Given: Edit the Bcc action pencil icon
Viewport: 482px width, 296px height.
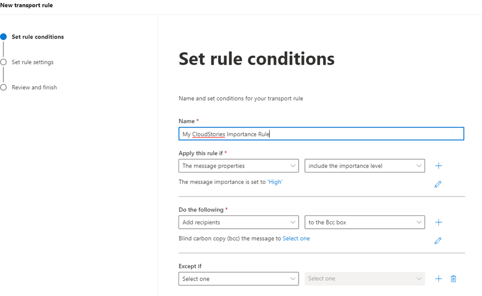Looking at the screenshot, I should [x=438, y=241].
